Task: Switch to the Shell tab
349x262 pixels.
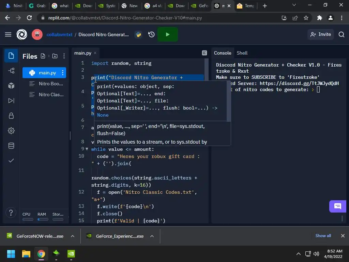Action: click(242, 53)
